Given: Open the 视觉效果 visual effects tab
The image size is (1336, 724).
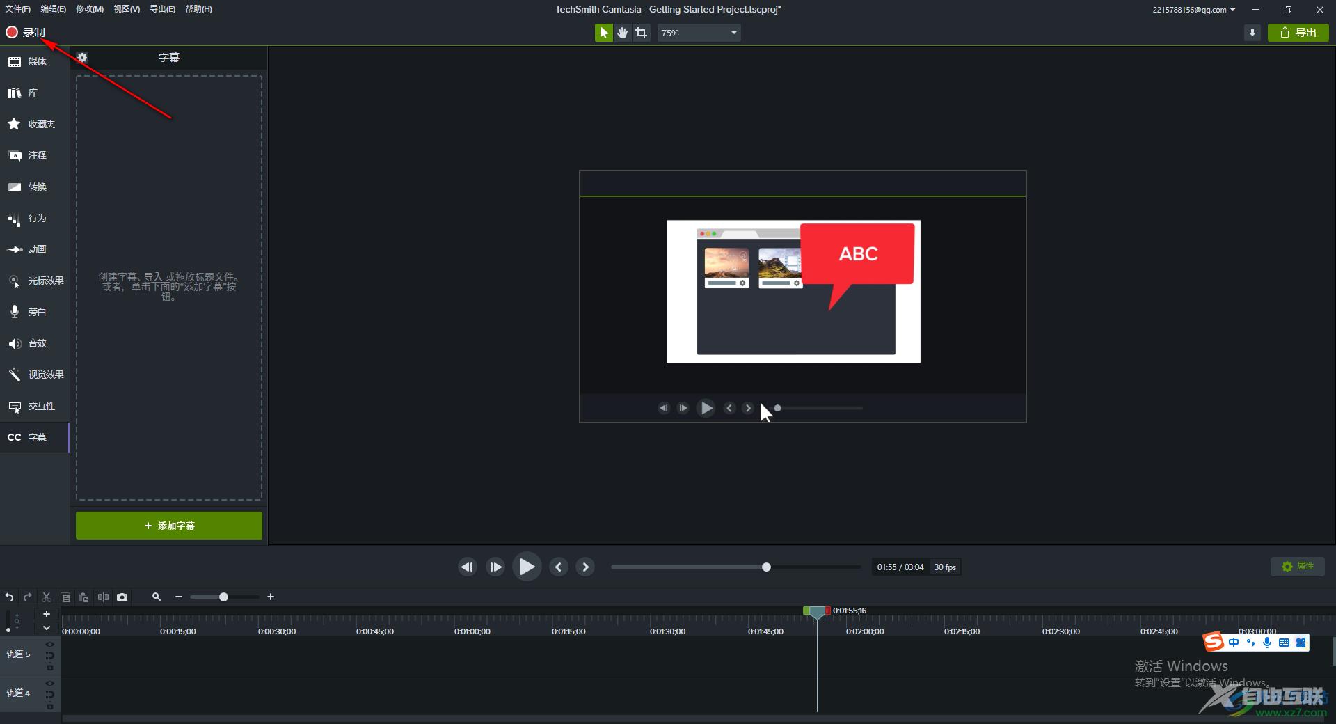Looking at the screenshot, I should [x=35, y=375].
